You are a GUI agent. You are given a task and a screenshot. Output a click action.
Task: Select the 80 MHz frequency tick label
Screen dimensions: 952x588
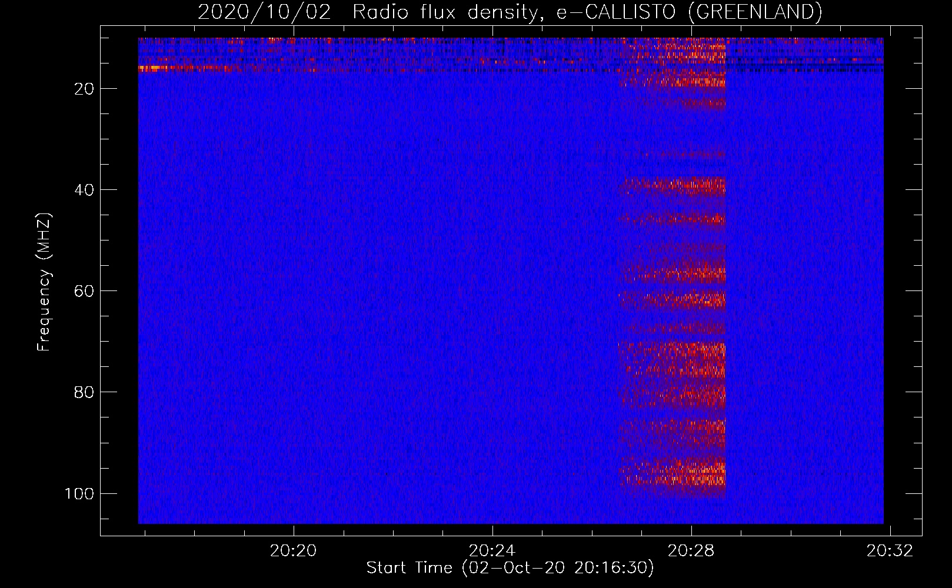tap(84, 392)
